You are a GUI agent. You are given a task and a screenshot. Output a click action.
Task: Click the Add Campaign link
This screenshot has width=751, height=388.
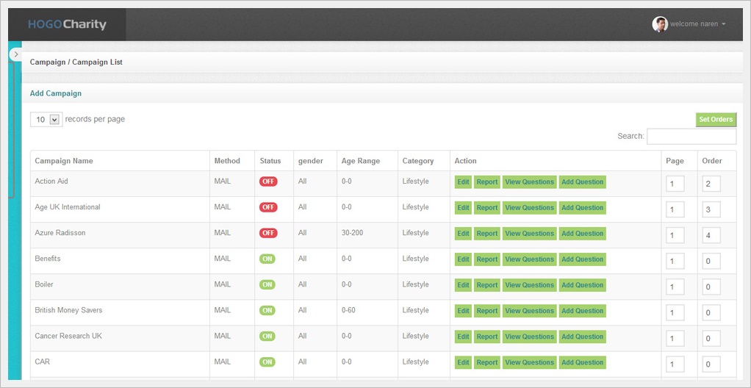pos(56,93)
